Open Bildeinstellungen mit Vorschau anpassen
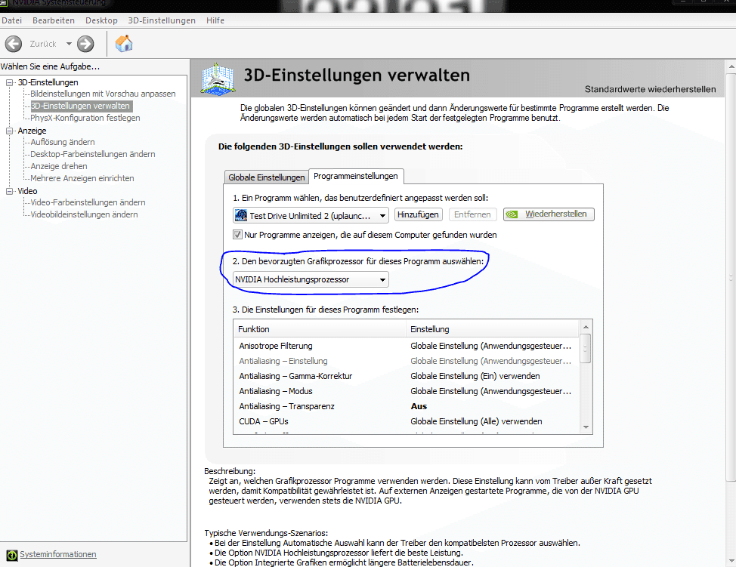Viewport: 736px width, 567px height. (x=103, y=94)
